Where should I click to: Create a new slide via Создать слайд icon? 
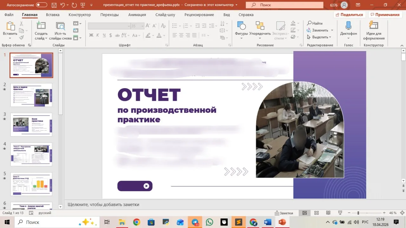41,26
